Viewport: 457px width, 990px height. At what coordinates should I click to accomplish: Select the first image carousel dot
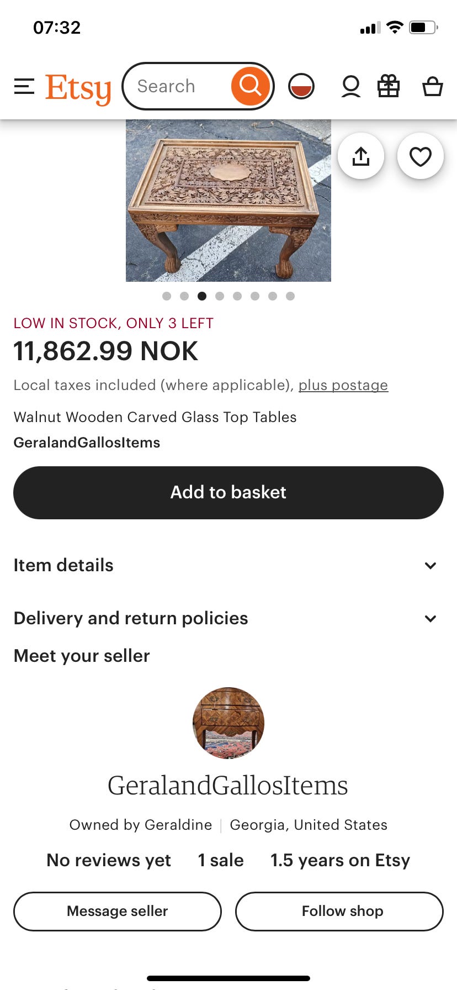(167, 296)
